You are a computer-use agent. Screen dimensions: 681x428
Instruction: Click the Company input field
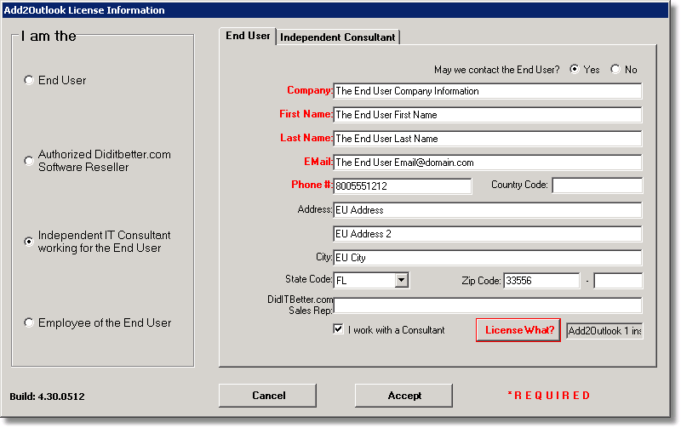(487, 91)
